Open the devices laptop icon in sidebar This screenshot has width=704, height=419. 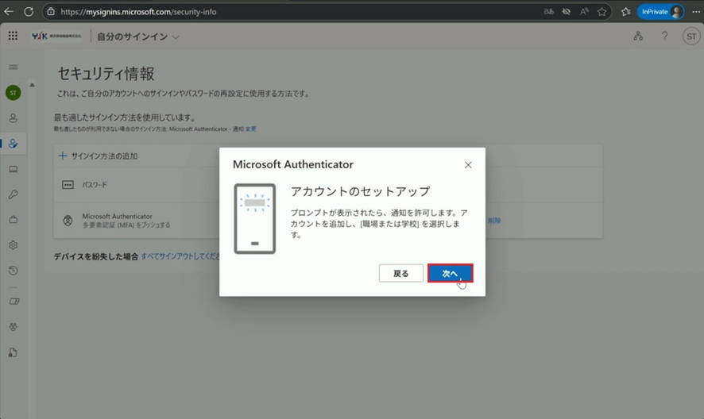(x=13, y=169)
